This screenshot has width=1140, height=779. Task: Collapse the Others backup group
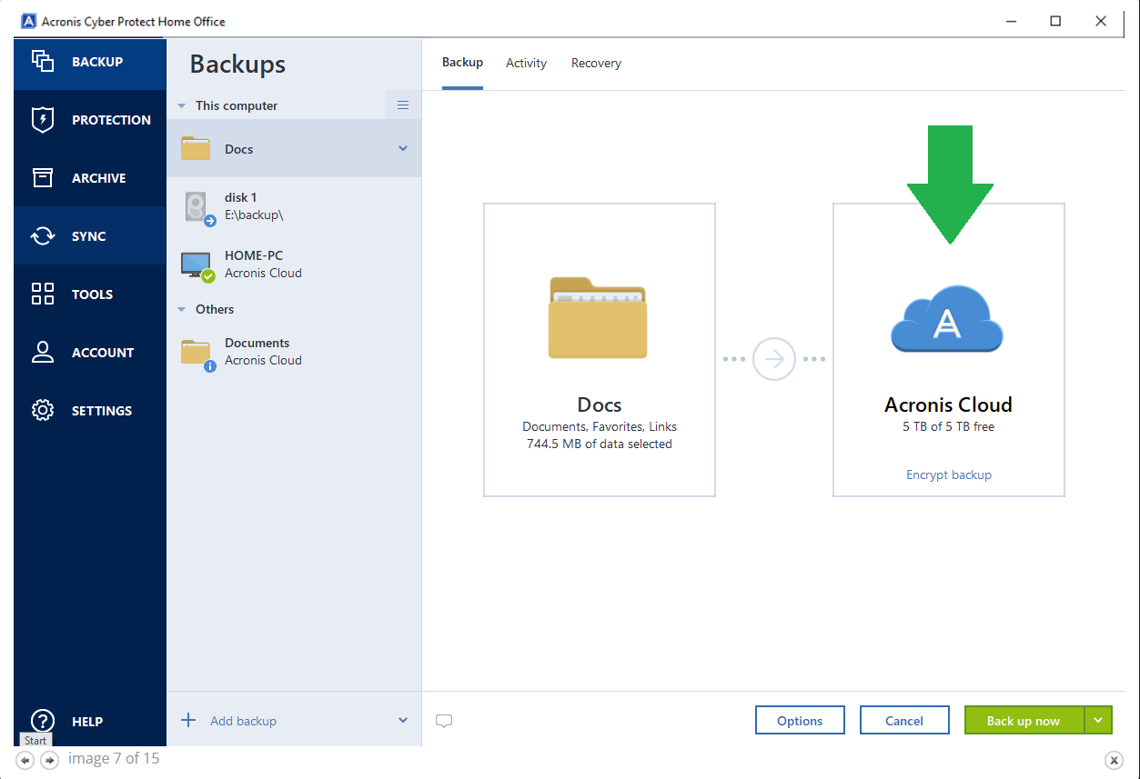click(x=182, y=310)
